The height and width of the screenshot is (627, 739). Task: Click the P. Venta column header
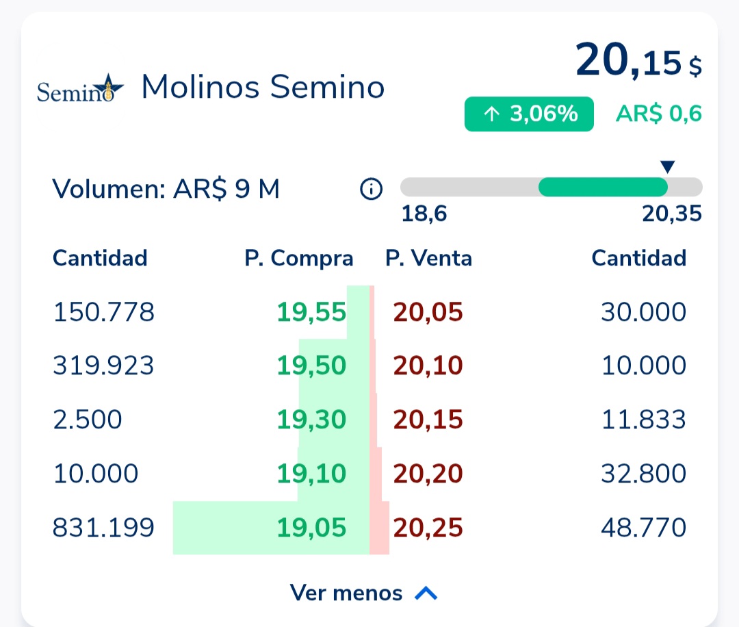tap(428, 258)
